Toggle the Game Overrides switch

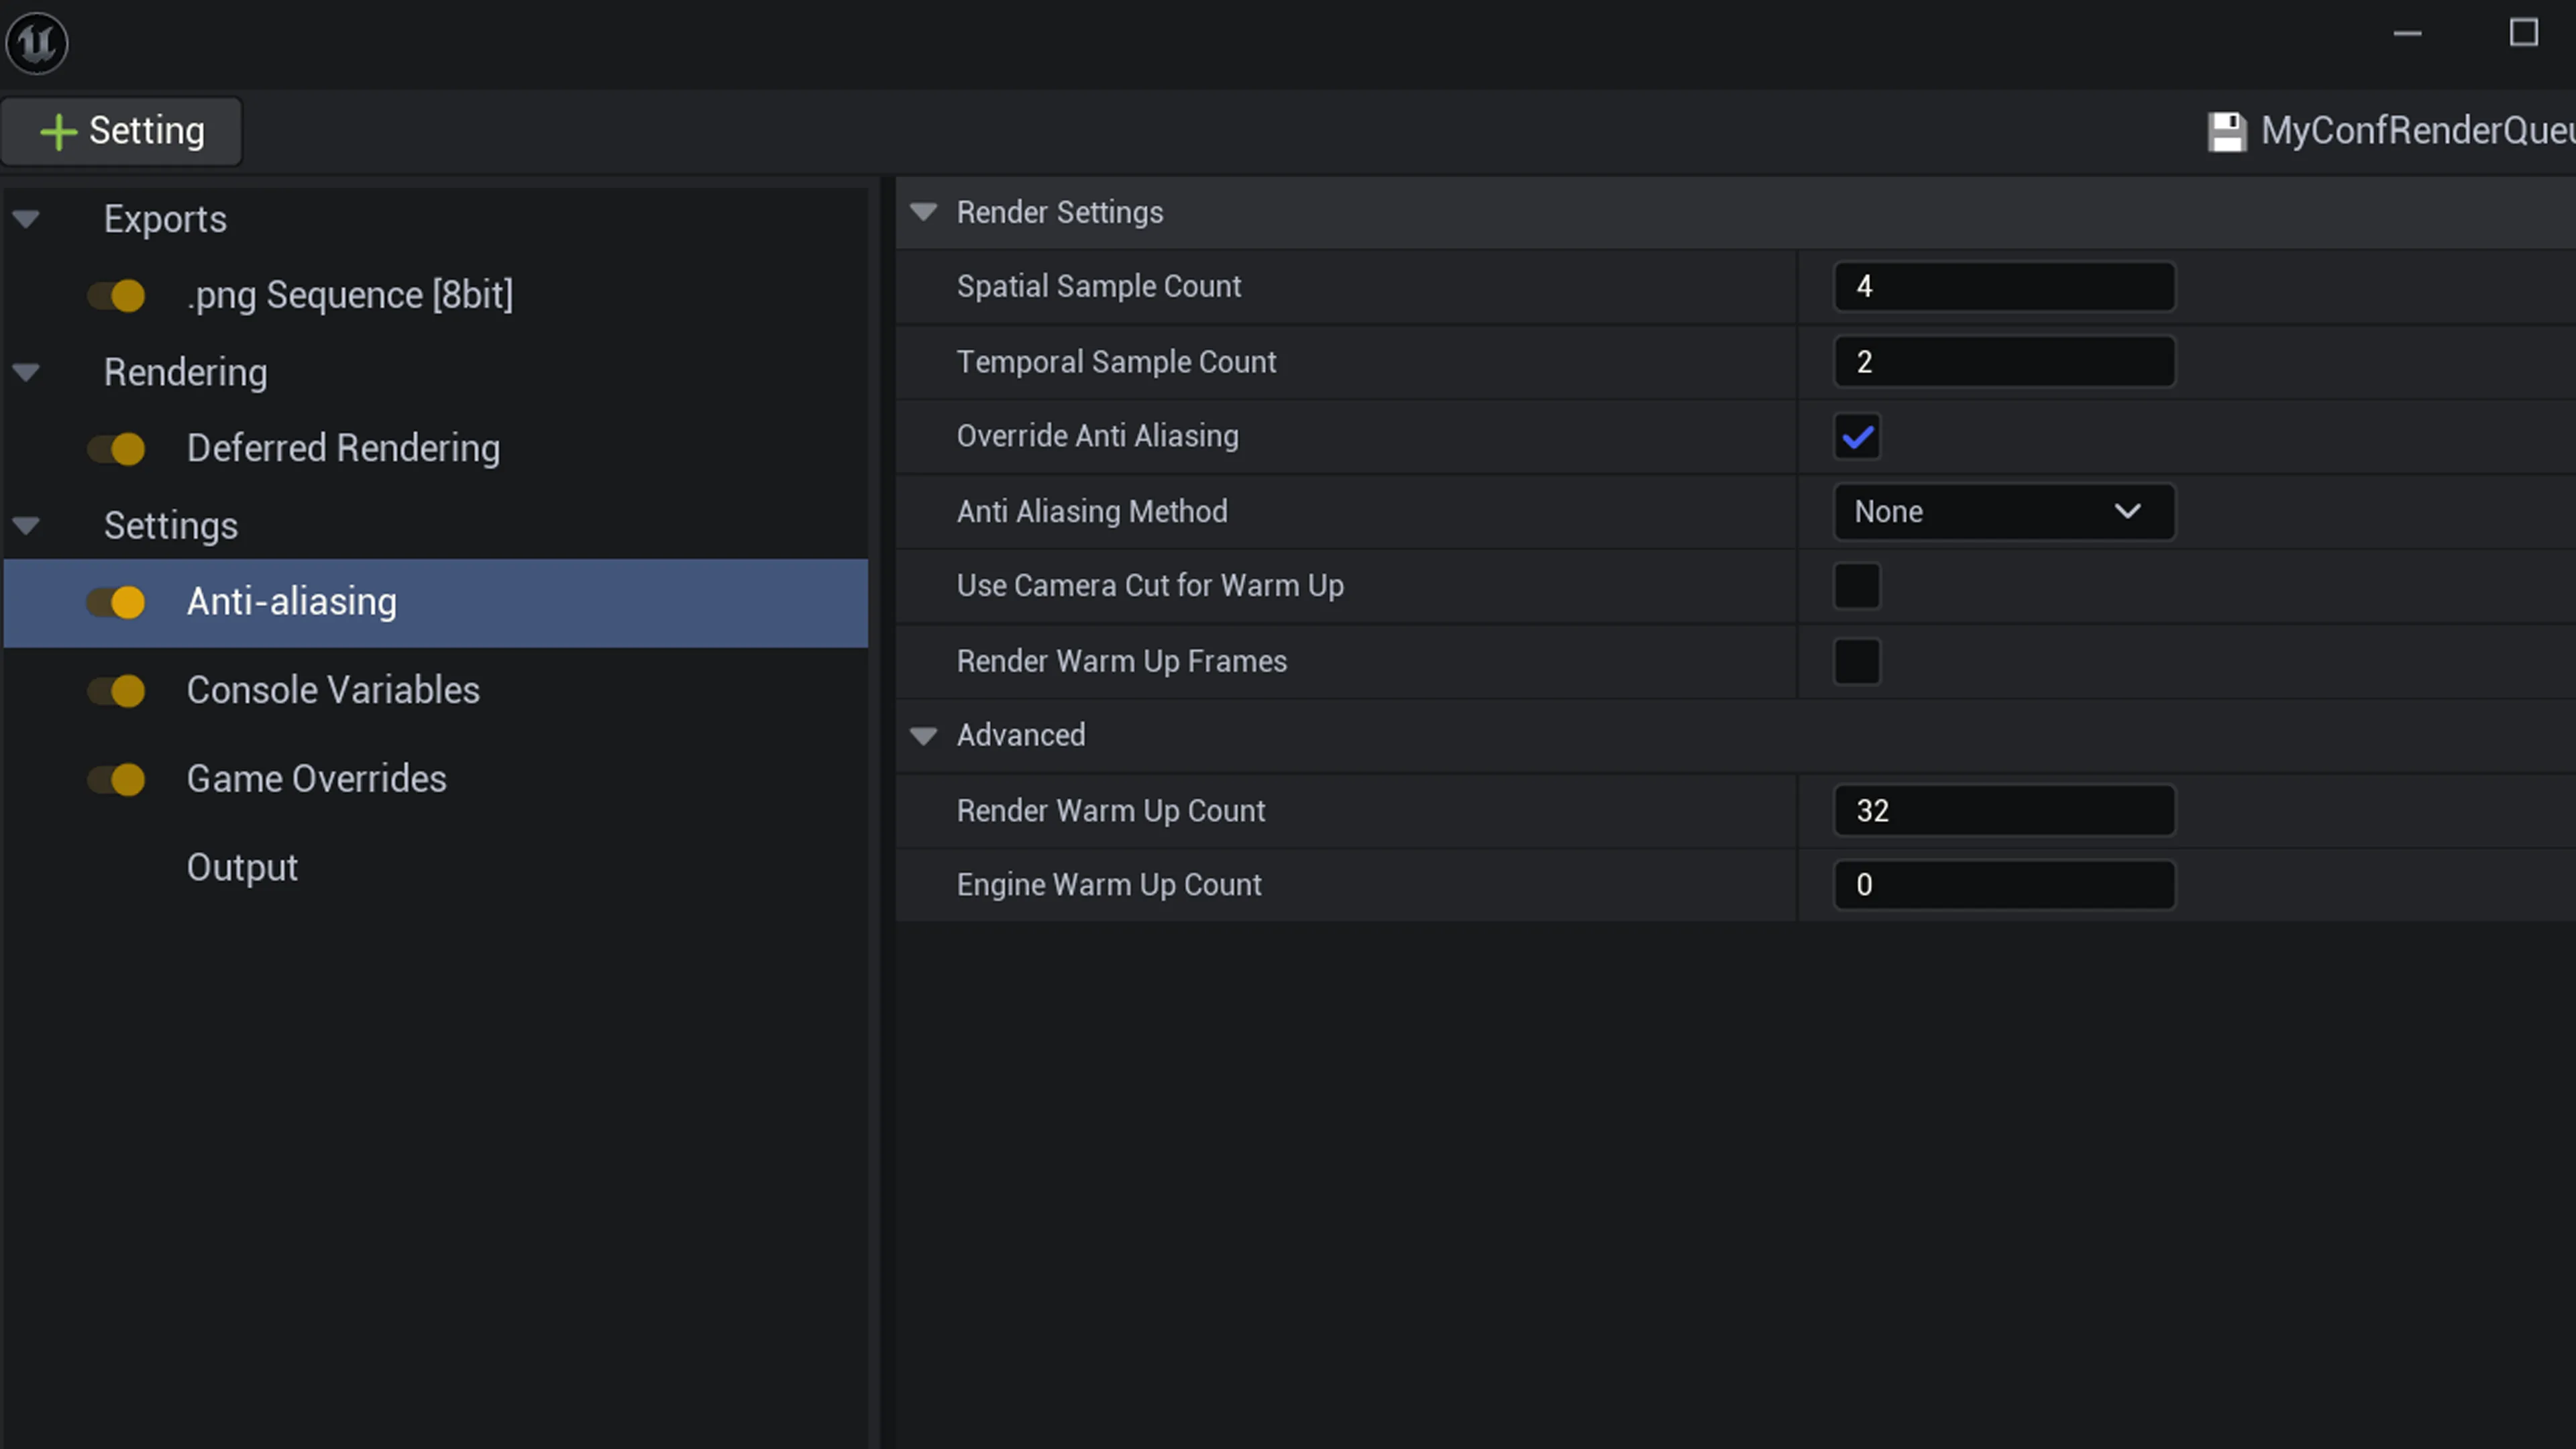point(116,779)
